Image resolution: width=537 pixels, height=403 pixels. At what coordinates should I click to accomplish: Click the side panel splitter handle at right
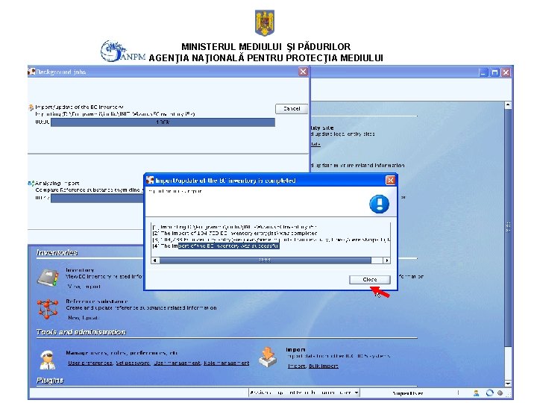(x=508, y=227)
